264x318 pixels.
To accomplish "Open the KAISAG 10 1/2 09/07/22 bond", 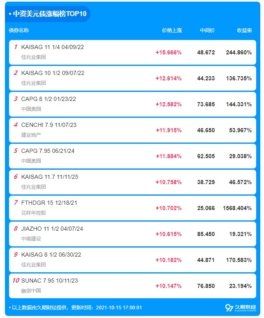I will tap(52, 73).
